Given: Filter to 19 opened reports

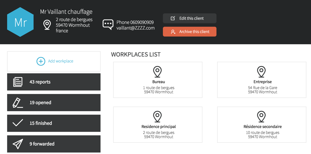Looking at the screenshot, I should click(54, 103).
